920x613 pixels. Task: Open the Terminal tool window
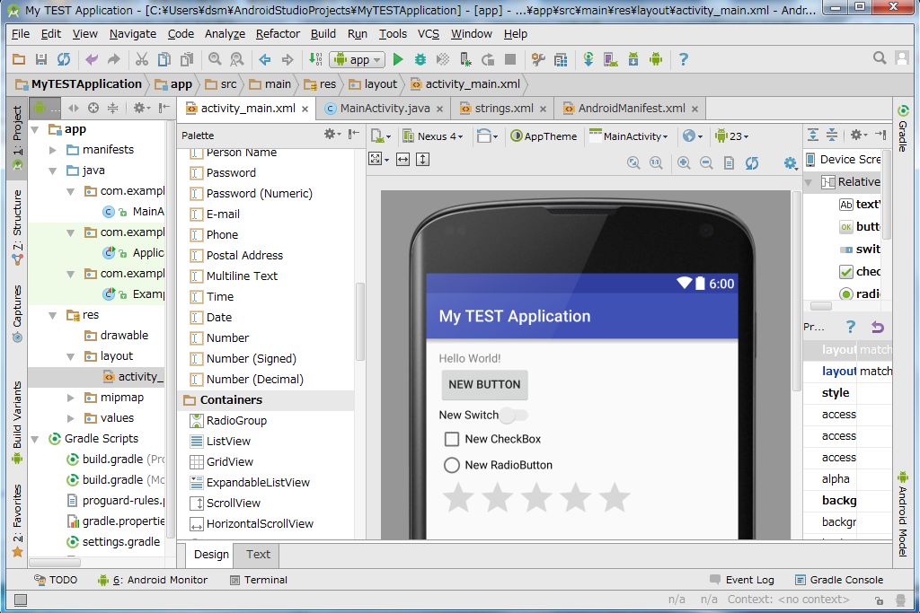258,580
